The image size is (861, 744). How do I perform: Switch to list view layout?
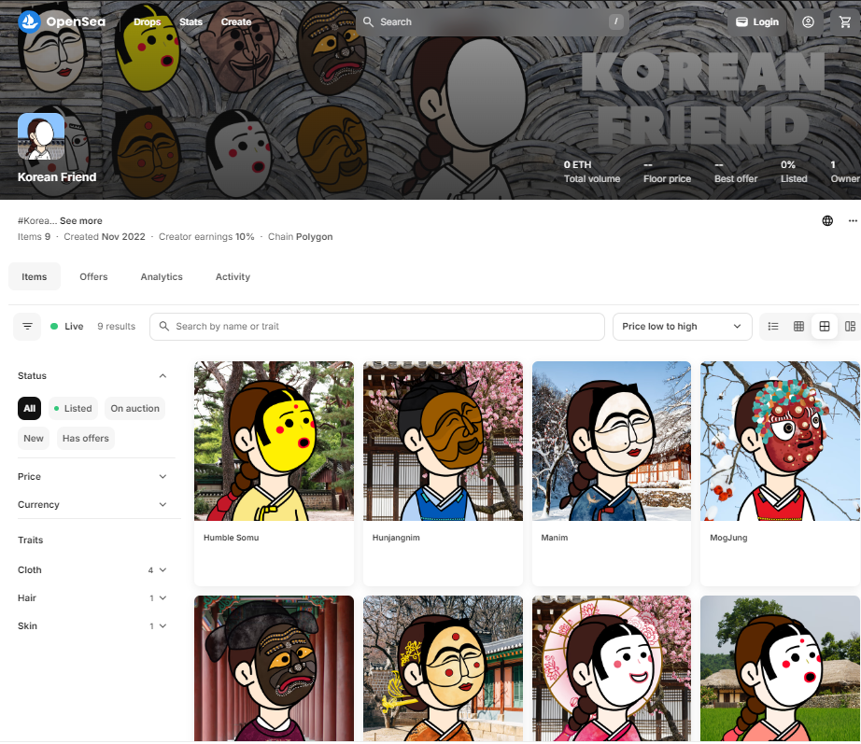[x=773, y=327]
